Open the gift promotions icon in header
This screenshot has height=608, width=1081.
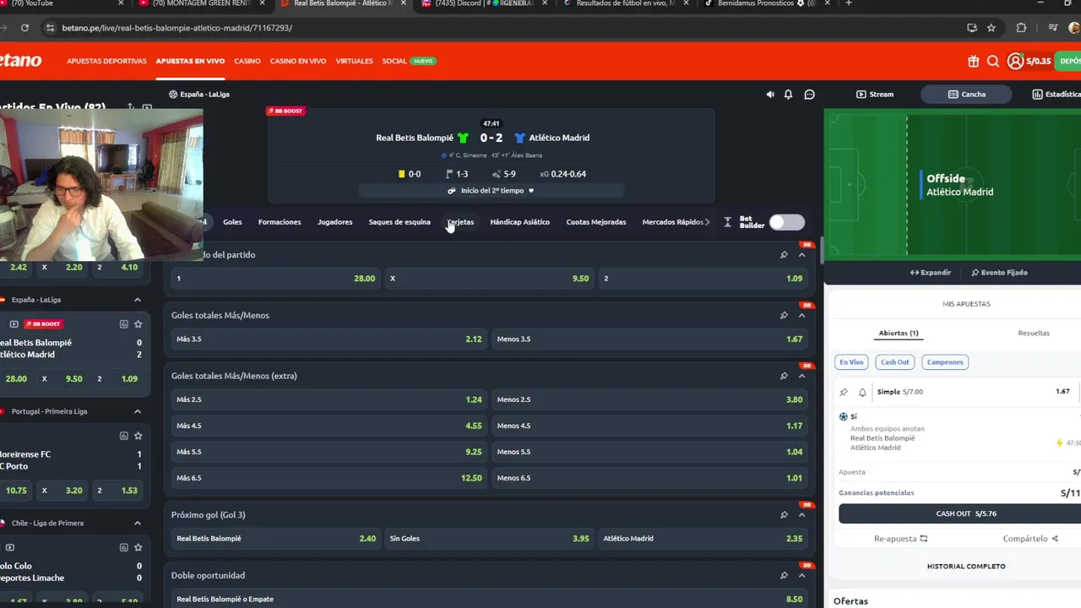[x=974, y=61]
